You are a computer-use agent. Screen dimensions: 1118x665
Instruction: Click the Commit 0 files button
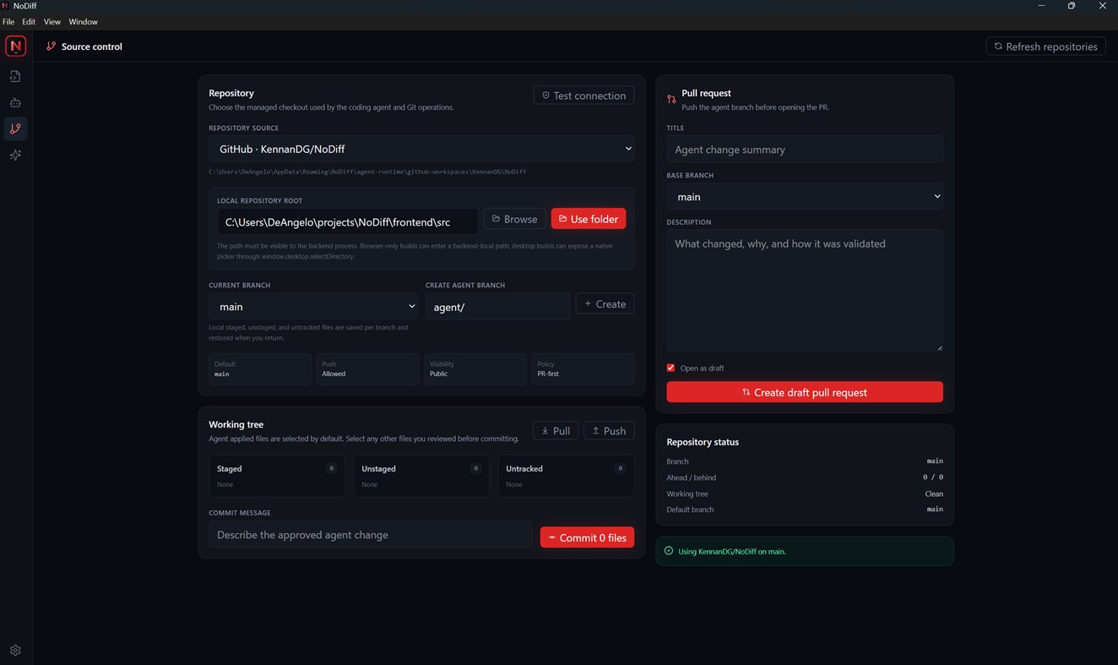click(x=587, y=537)
